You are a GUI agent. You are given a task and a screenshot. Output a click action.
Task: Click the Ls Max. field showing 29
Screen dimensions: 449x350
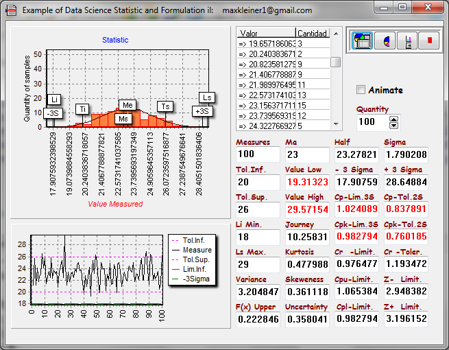(257, 264)
